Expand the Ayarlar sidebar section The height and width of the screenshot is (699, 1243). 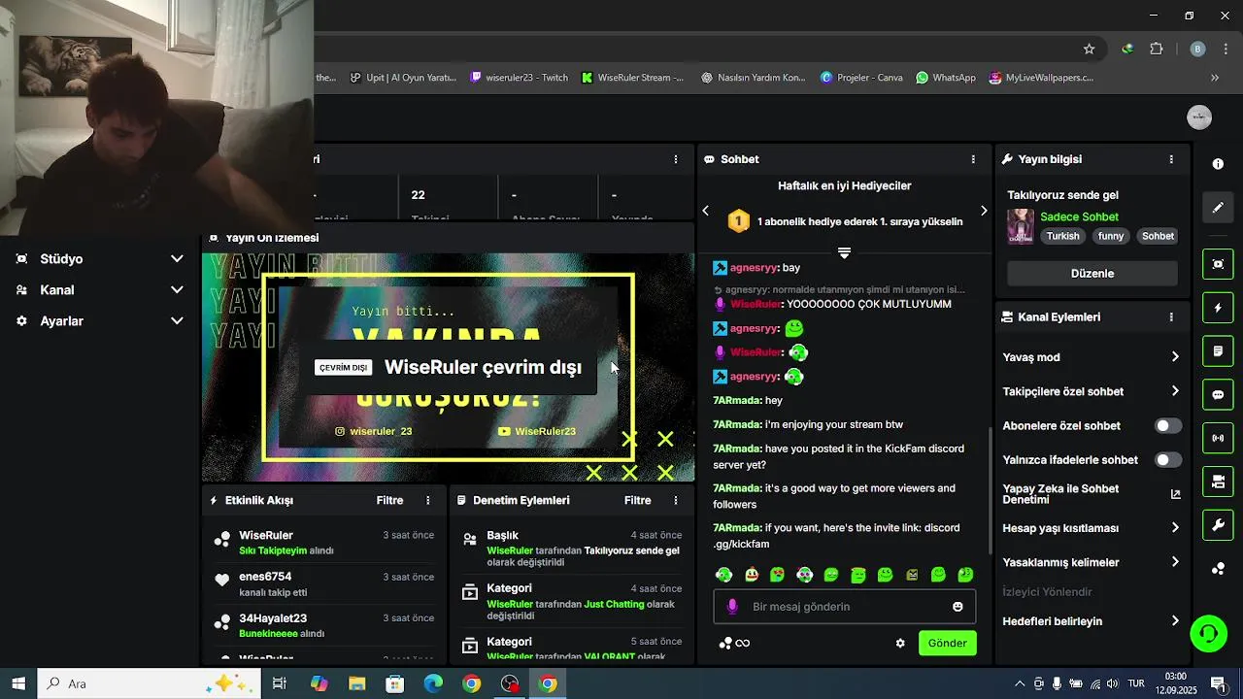coord(100,321)
